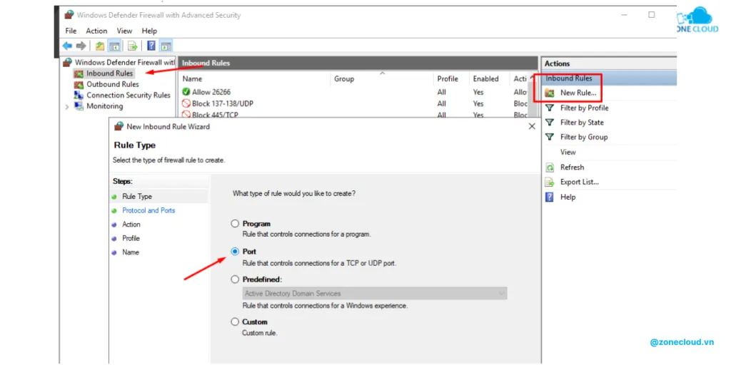Select Connection Security Rules in the tree
The width and height of the screenshot is (731, 365).
point(128,96)
